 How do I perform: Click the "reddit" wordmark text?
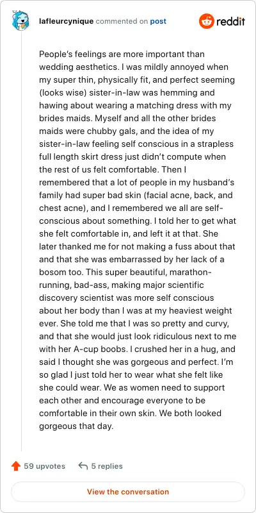coord(230,22)
